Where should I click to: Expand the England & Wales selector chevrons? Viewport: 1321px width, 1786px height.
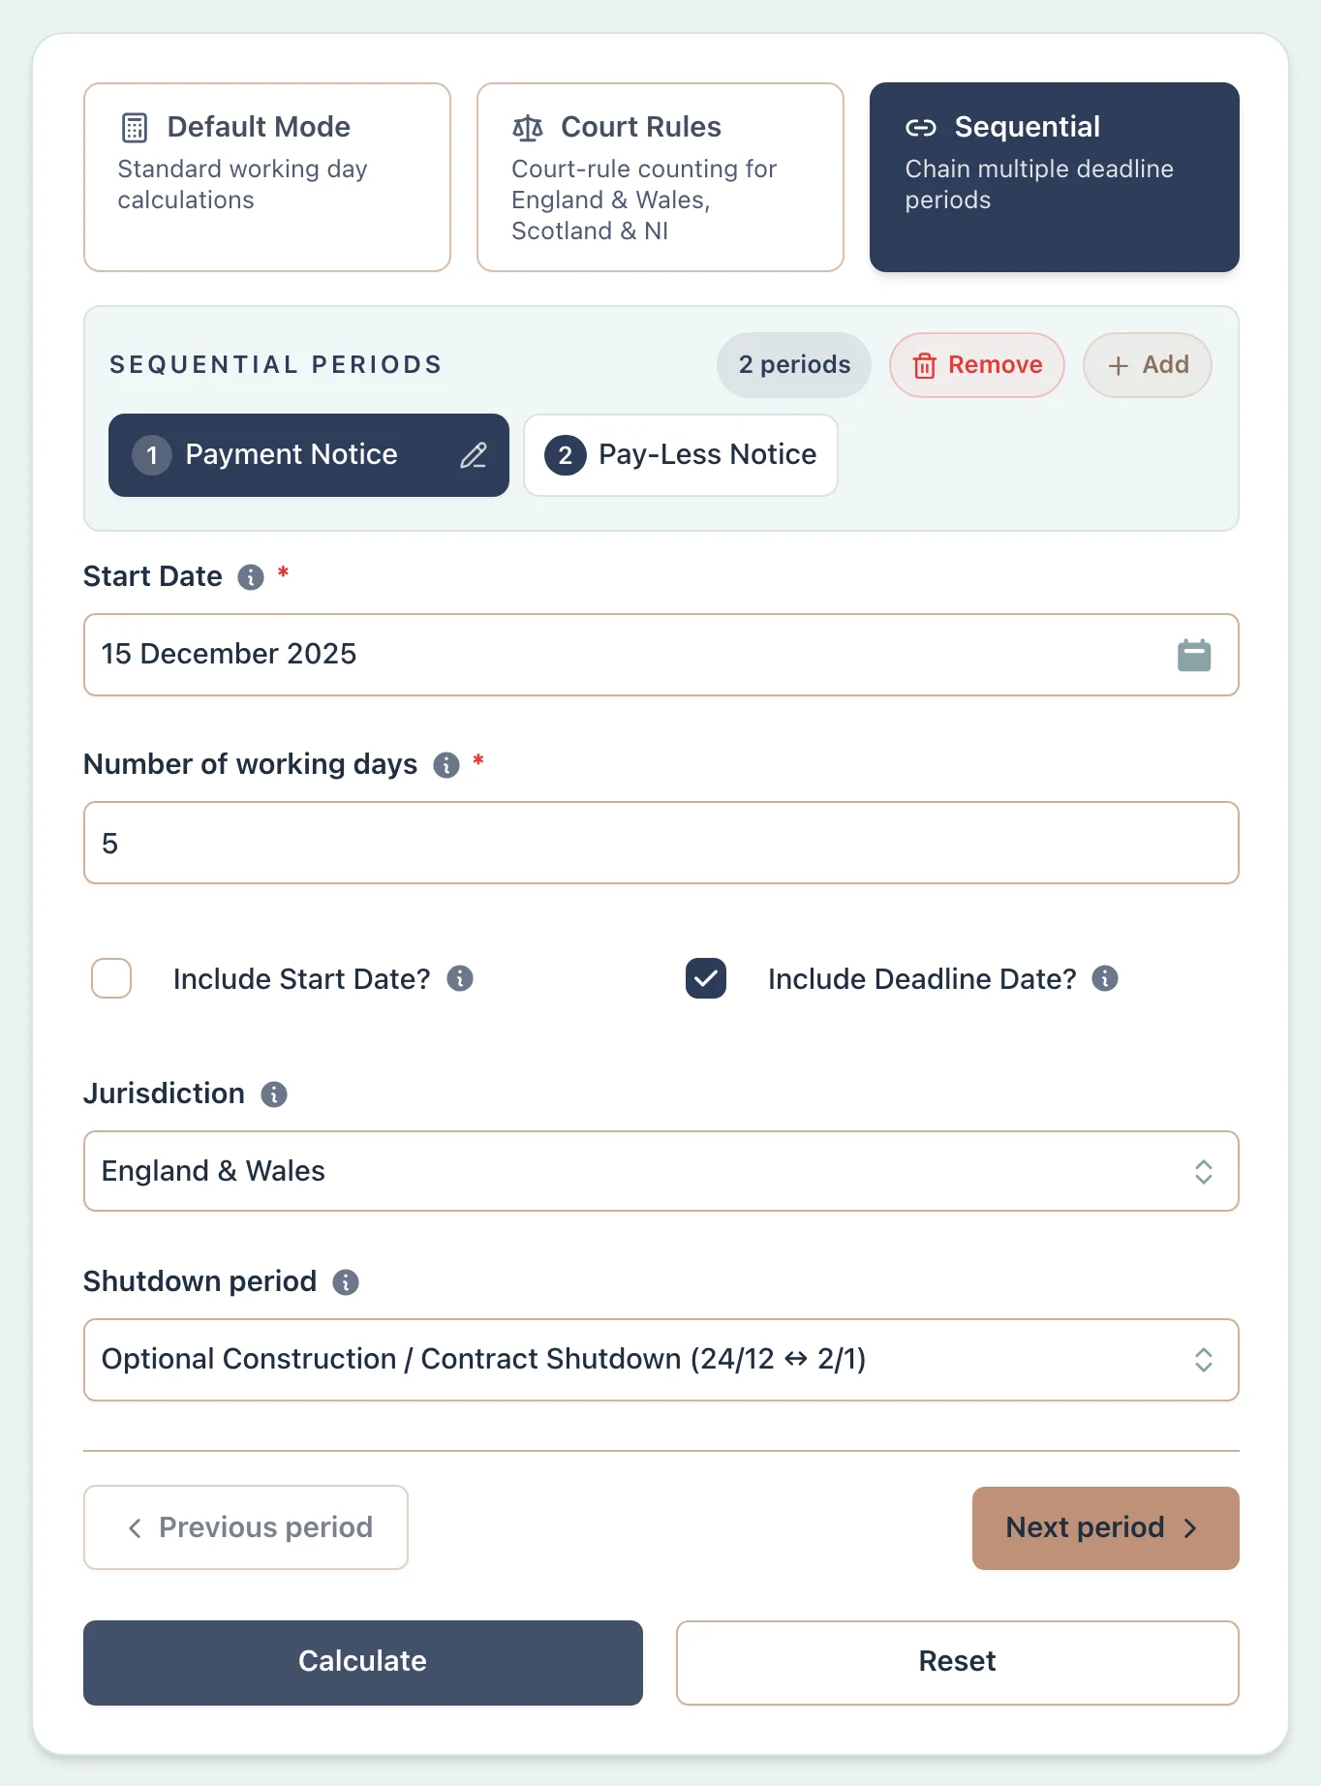pos(1204,1171)
